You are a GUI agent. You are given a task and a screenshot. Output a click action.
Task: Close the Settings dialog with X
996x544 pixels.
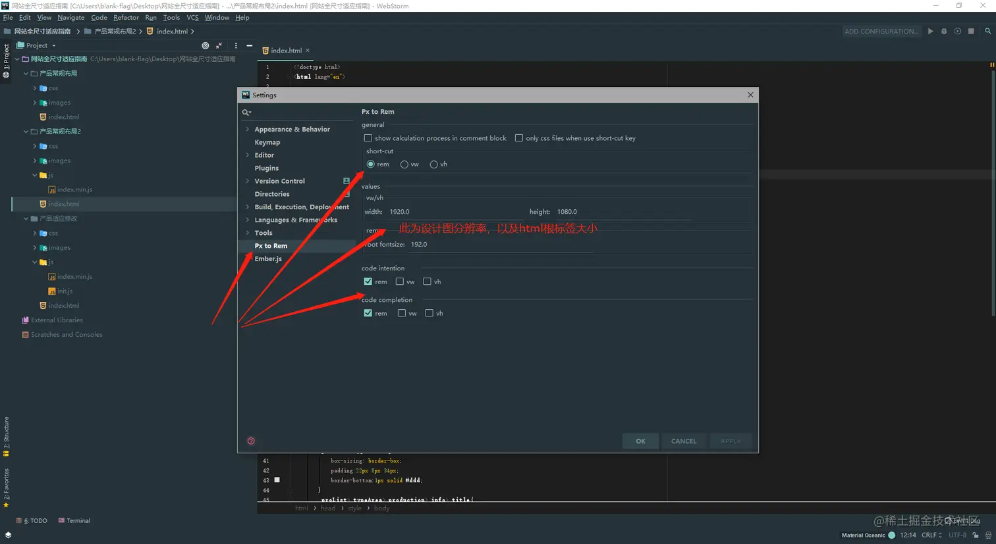pos(750,95)
